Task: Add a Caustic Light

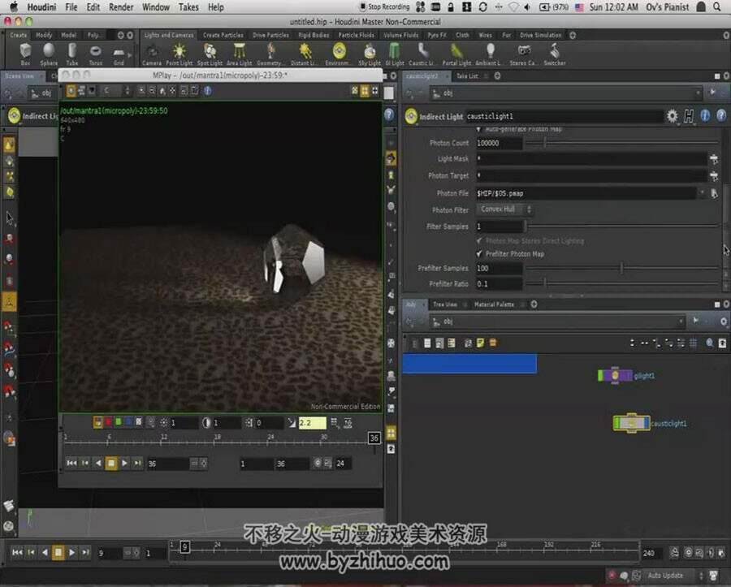Action: pyautogui.click(x=422, y=54)
